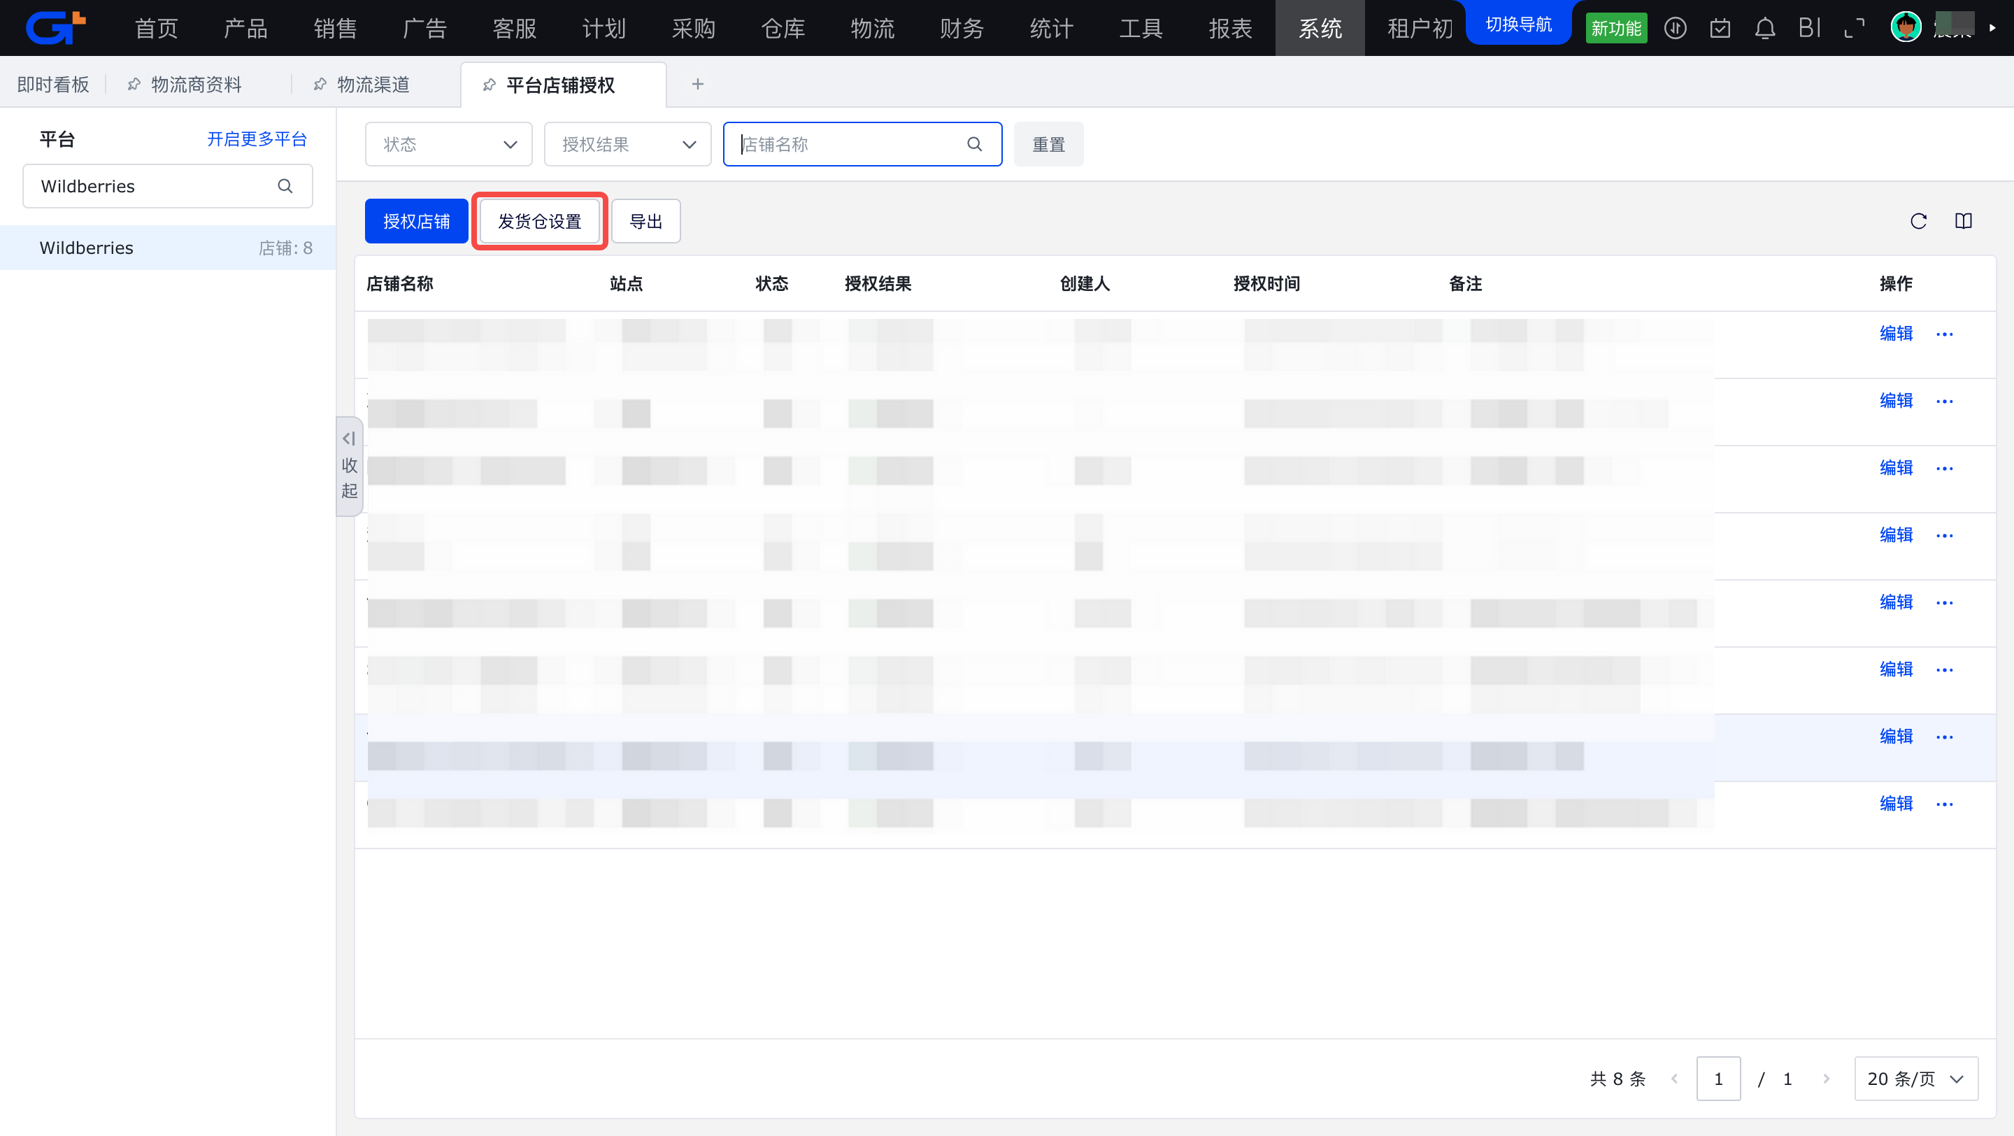Switch to the 物流渠道 tab
This screenshot has height=1136, width=2014.
pos(373,85)
